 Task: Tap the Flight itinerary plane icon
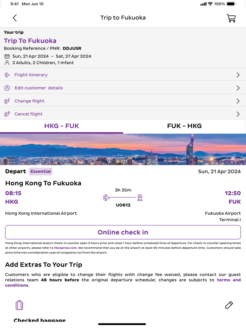point(7,75)
